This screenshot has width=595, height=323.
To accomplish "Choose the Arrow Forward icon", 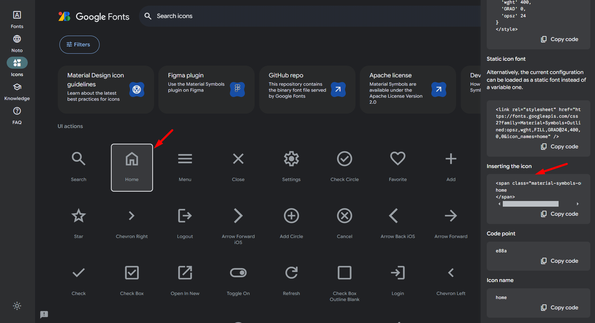I will pyautogui.click(x=451, y=224).
